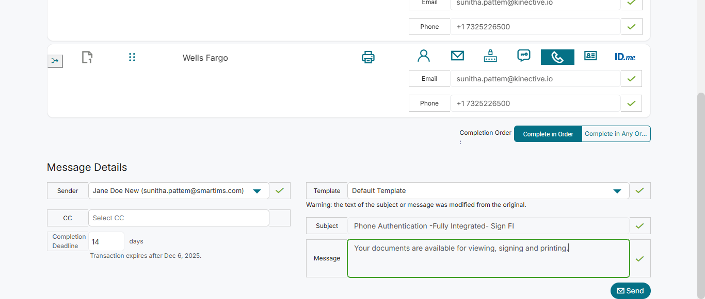Viewport: 705px width, 299px height.
Task: Choose the email envelope authentication icon
Action: click(x=457, y=56)
